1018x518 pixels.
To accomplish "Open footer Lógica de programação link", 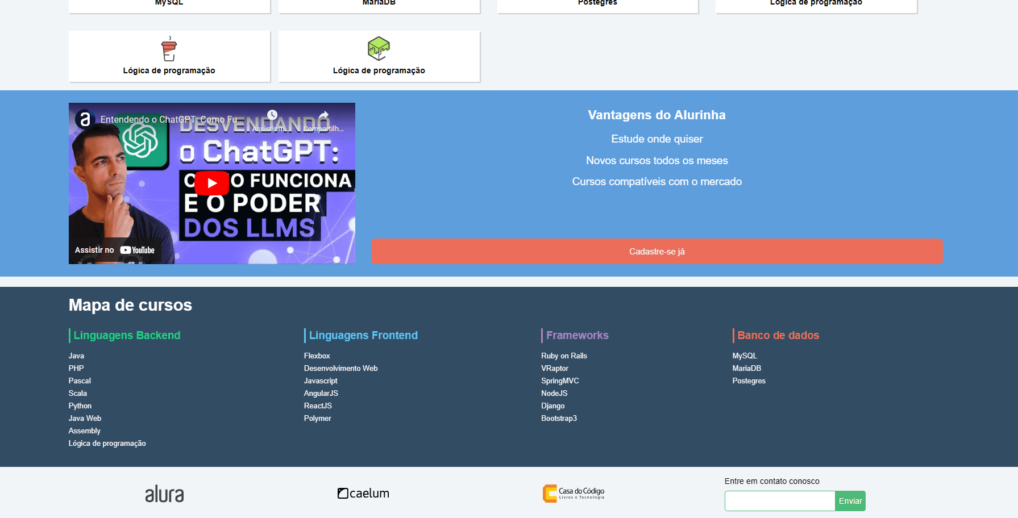I will coord(107,443).
